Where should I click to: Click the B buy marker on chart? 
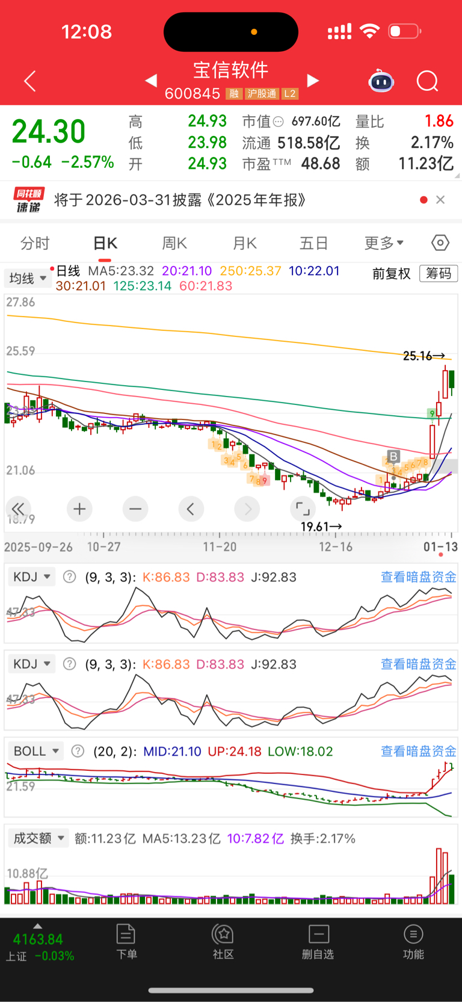click(393, 457)
